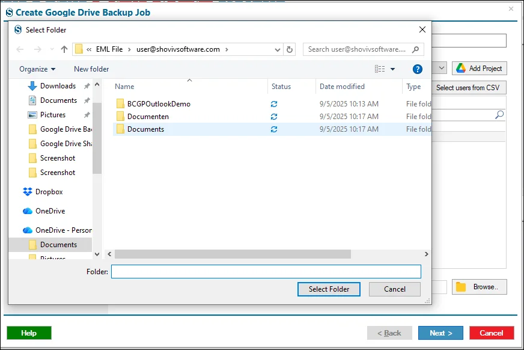Sort by the Type column header

click(x=413, y=87)
